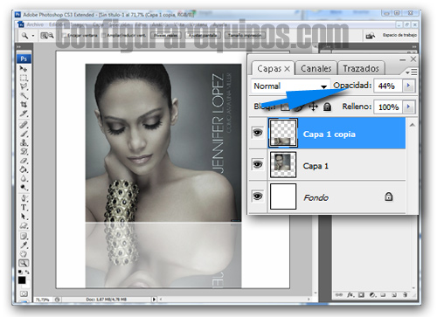Hide the Capa 1 copia layer
The height and width of the screenshot is (317, 437).
(x=257, y=133)
